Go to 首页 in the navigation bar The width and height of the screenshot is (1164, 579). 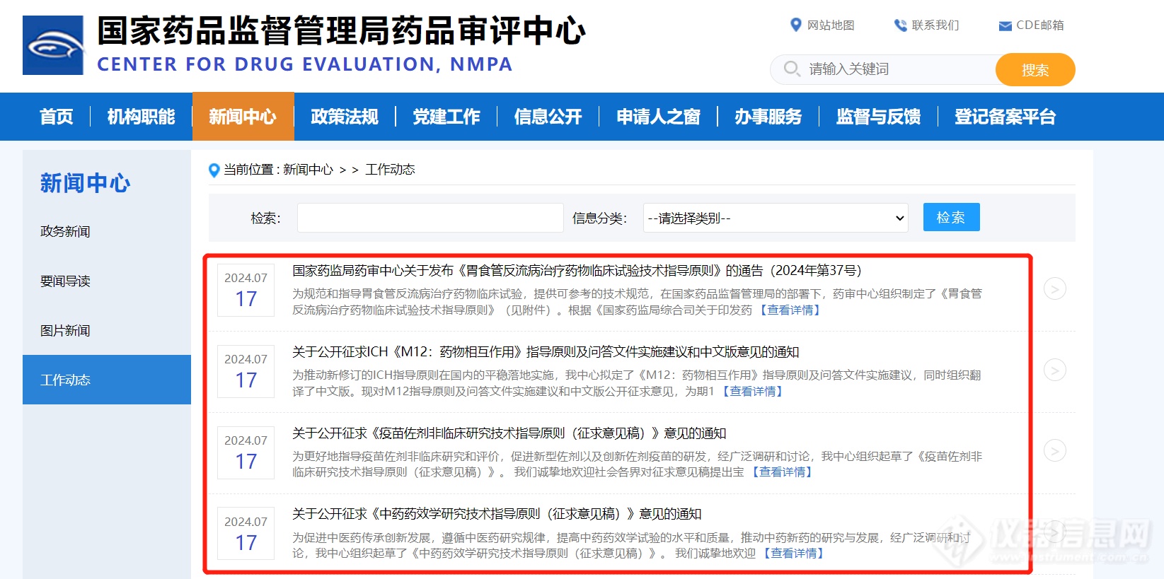coord(57,117)
